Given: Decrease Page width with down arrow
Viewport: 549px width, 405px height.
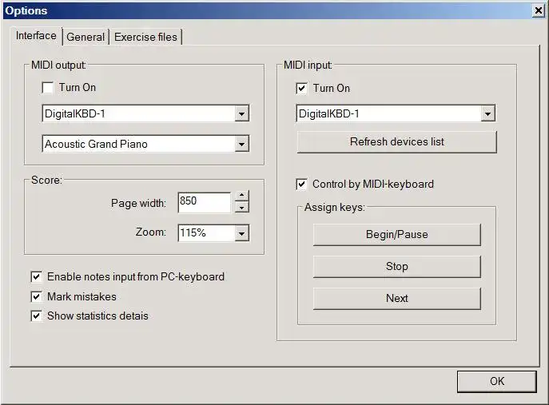Looking at the screenshot, I should (x=241, y=207).
